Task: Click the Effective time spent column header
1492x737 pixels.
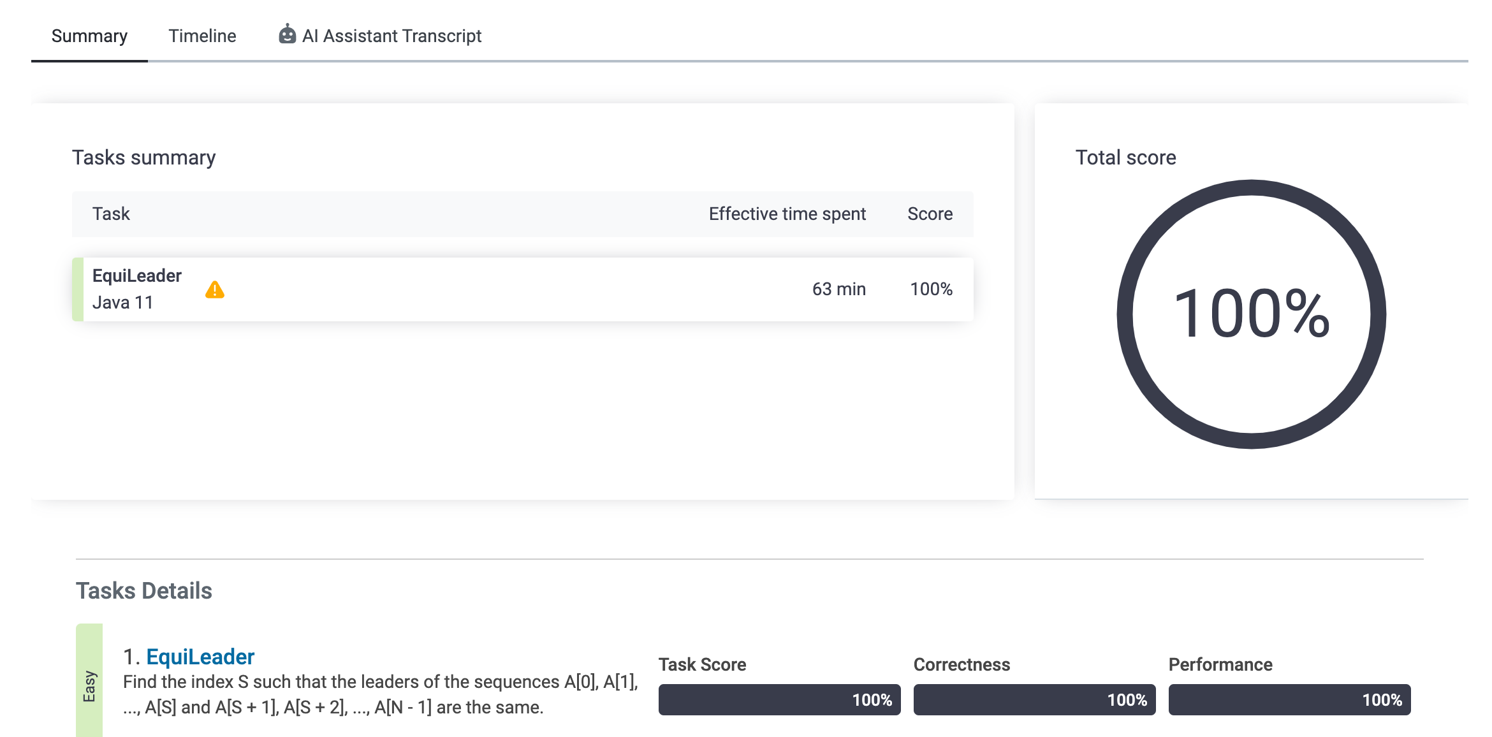Action: click(x=787, y=214)
